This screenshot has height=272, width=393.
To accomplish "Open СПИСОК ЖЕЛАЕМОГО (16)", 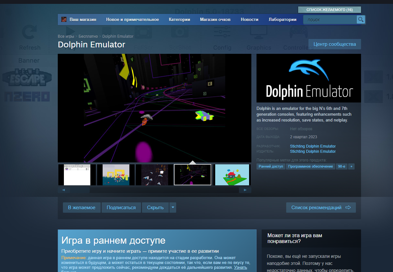I will (329, 10).
